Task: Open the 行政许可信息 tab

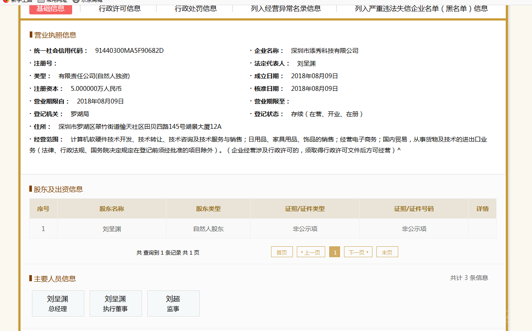Action: point(120,8)
